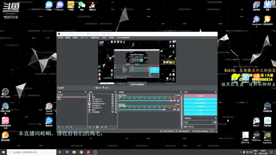Pop out the Controls dock via its header icon
Viewport: 276px width, 155px height.
(216, 92)
